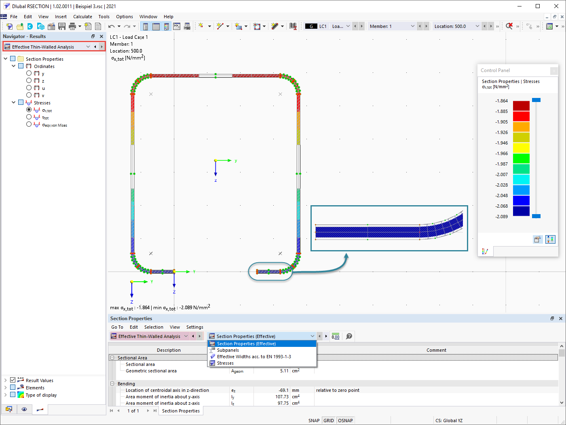This screenshot has width=566, height=425.
Task: Toggle the Navigator panel icon
Action: point(146,26)
